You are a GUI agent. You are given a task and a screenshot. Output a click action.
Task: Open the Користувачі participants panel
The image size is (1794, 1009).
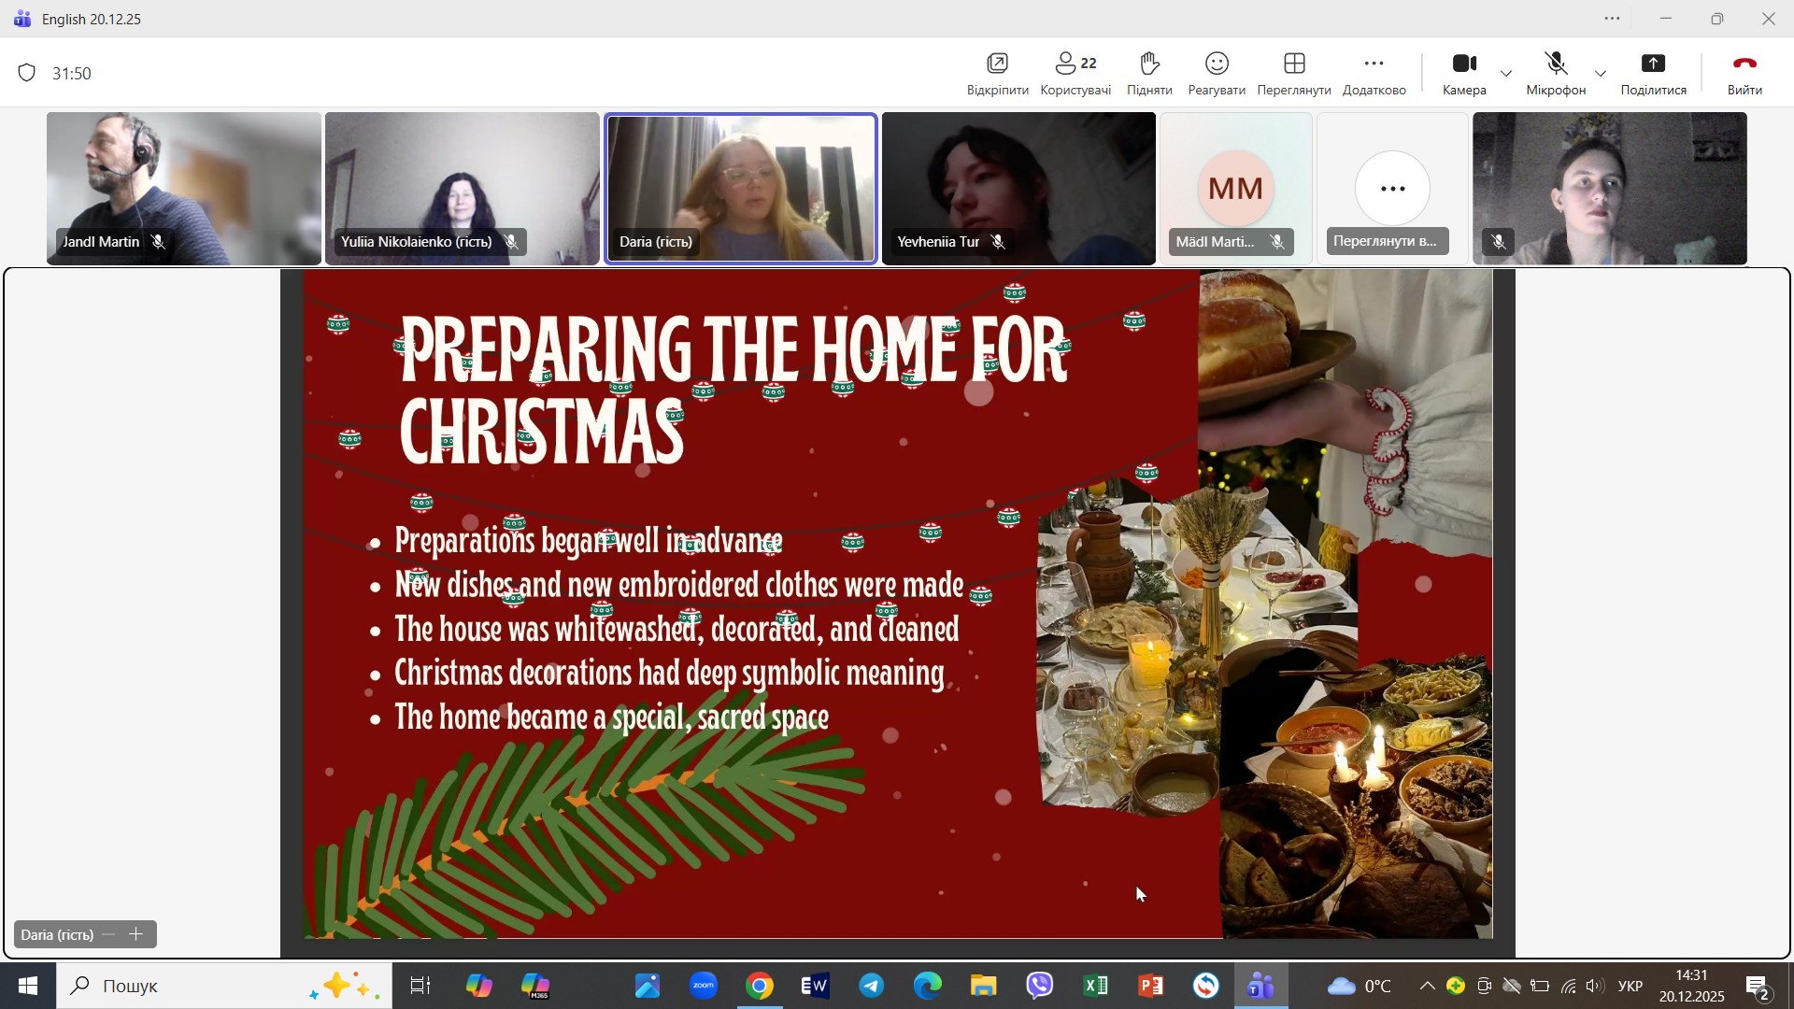click(1075, 64)
